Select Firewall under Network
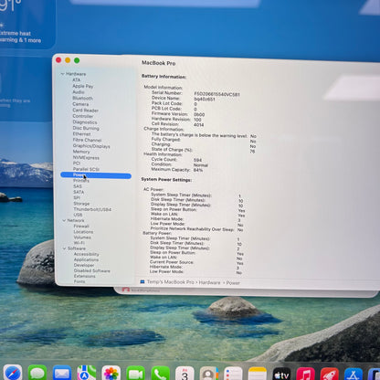The height and width of the screenshot is (380, 380). [81, 227]
